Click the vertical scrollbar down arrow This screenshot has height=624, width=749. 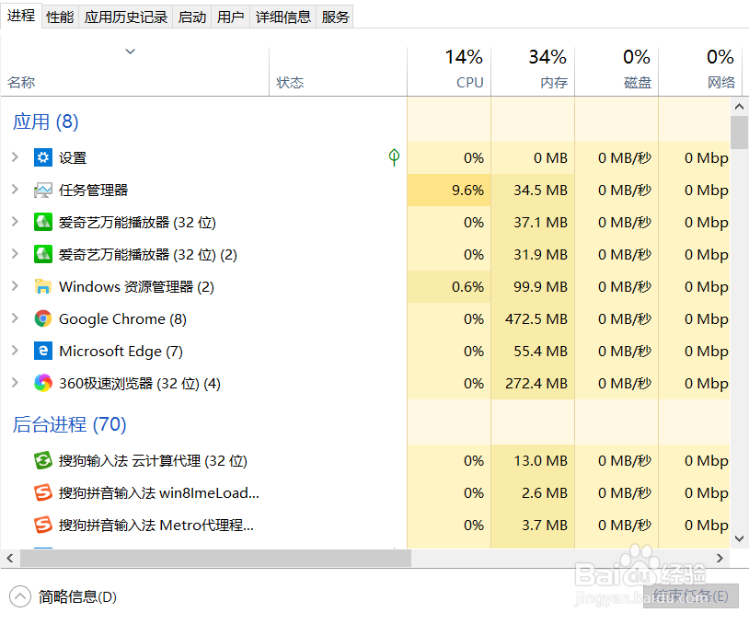[x=739, y=539]
